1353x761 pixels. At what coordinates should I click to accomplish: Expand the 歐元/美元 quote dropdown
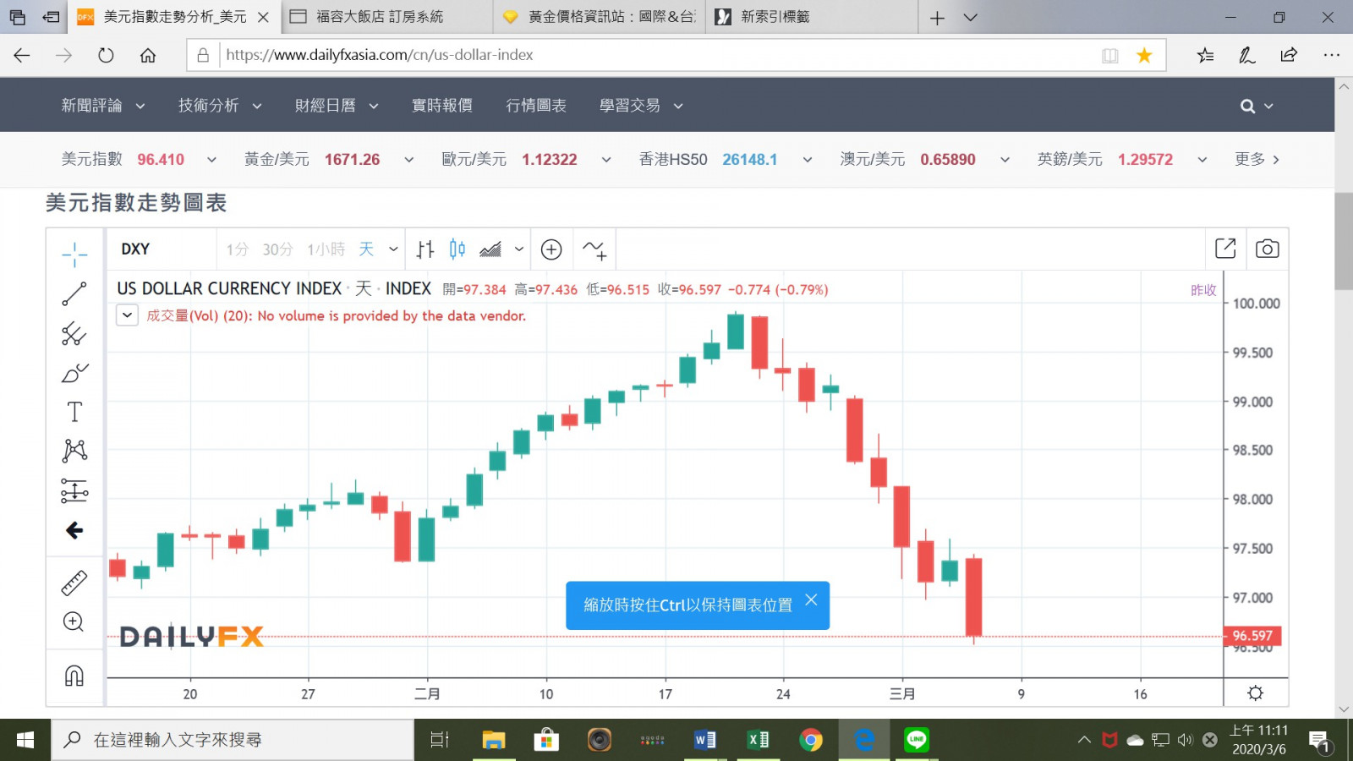tap(606, 160)
